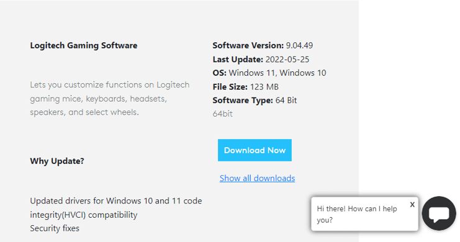This screenshot has height=242, width=460.
Task: Click the gray 64bit label
Action: (223, 114)
